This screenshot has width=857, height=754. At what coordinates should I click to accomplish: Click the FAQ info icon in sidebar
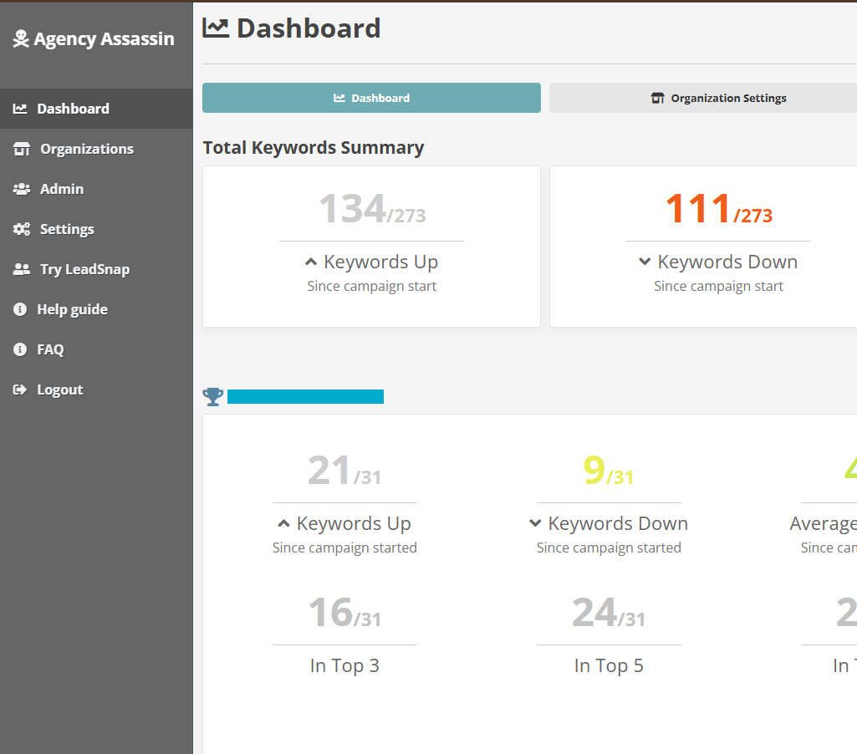point(20,349)
